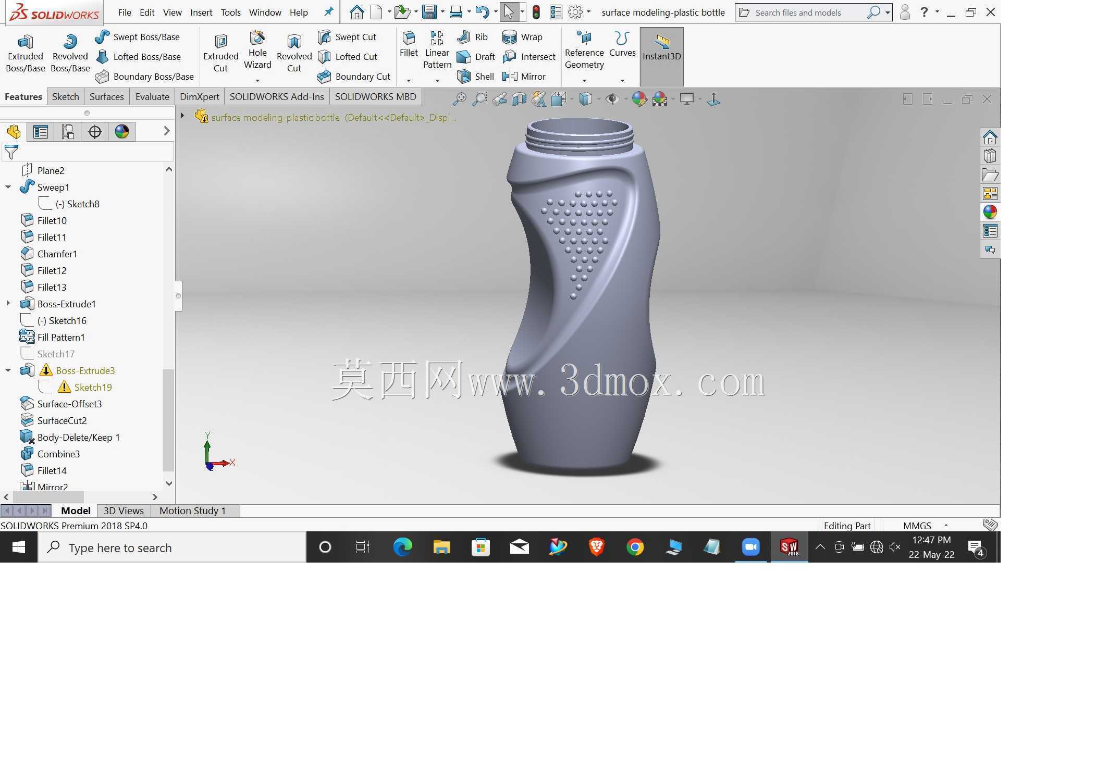Open the DisplayManager tab
The width and height of the screenshot is (1096, 760).
click(122, 132)
